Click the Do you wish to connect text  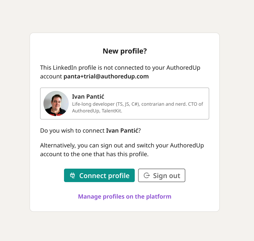tap(72, 131)
